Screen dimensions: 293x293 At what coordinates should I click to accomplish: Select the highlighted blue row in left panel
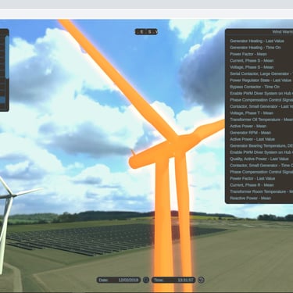tap(2, 100)
